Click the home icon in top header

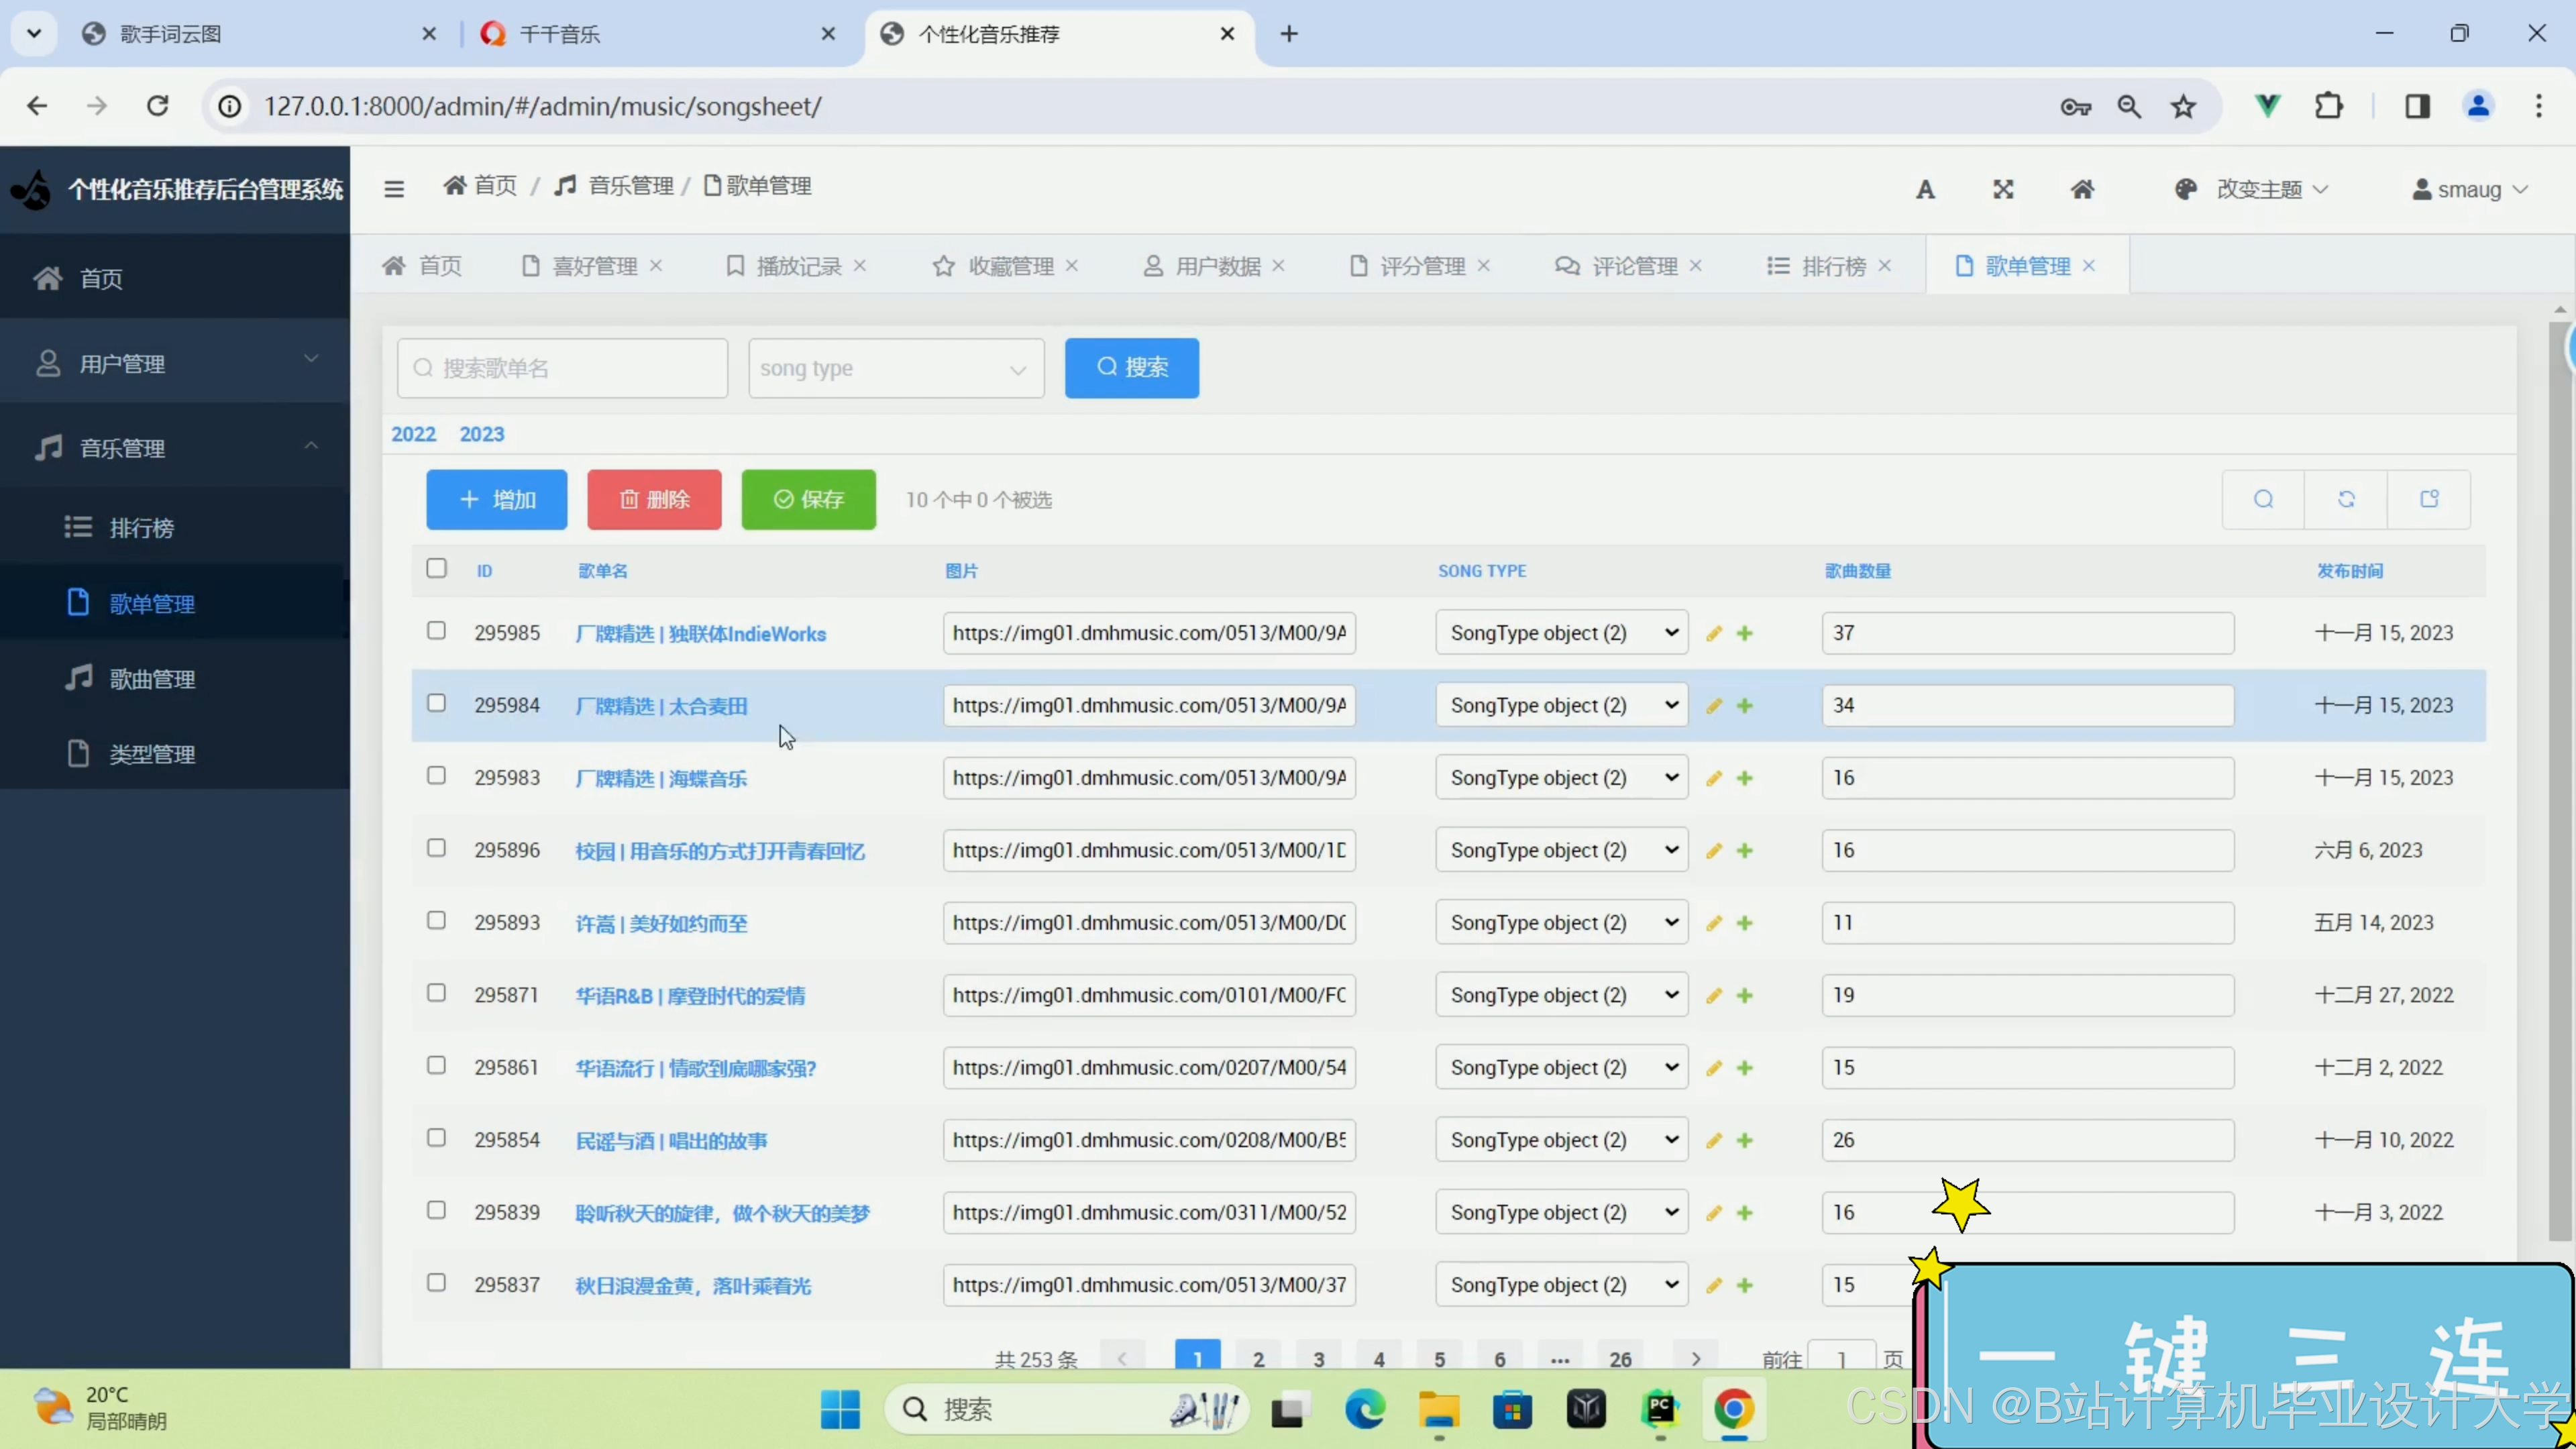[2082, 190]
